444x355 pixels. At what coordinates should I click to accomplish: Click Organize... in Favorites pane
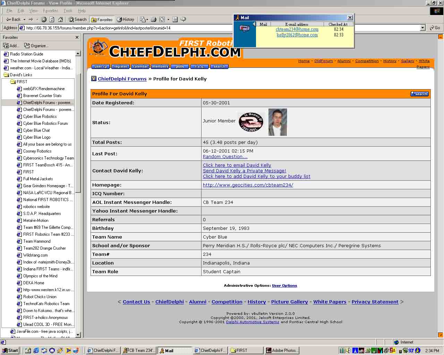[36, 46]
